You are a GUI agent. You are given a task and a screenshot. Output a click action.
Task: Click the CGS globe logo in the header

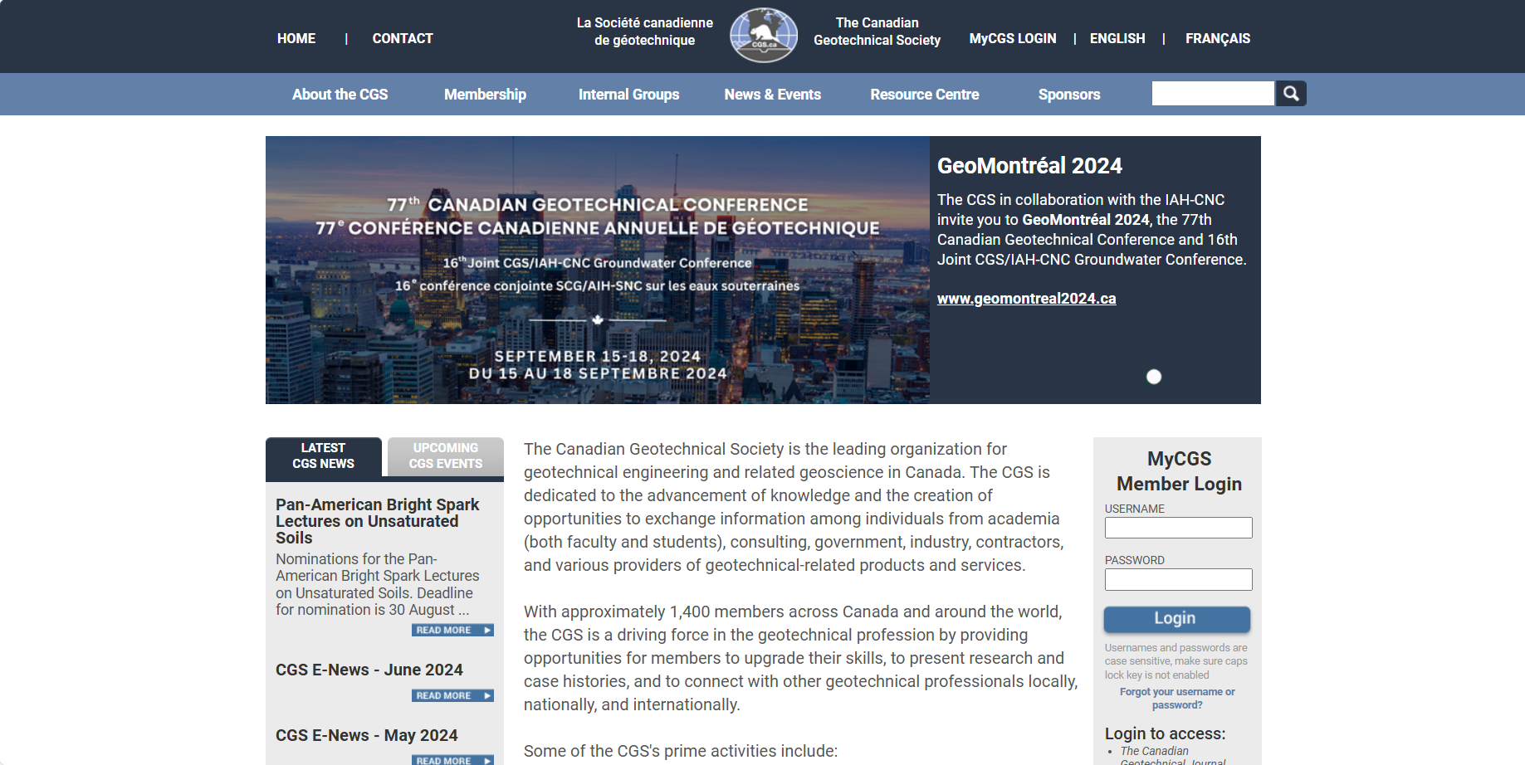click(763, 35)
